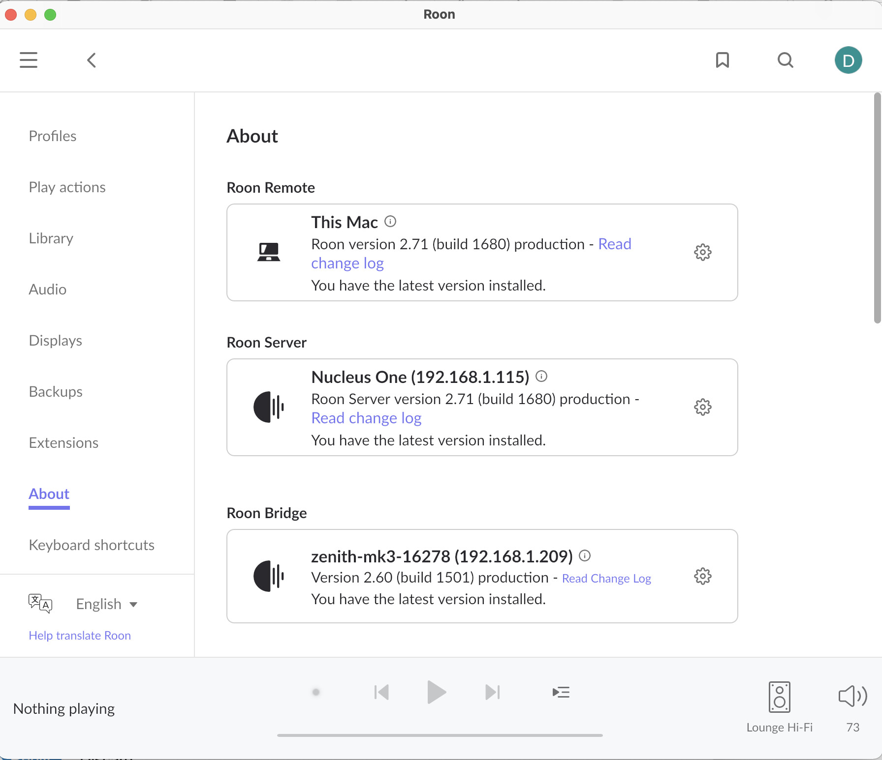Open the Audio settings tab
882x760 pixels.
[48, 290]
